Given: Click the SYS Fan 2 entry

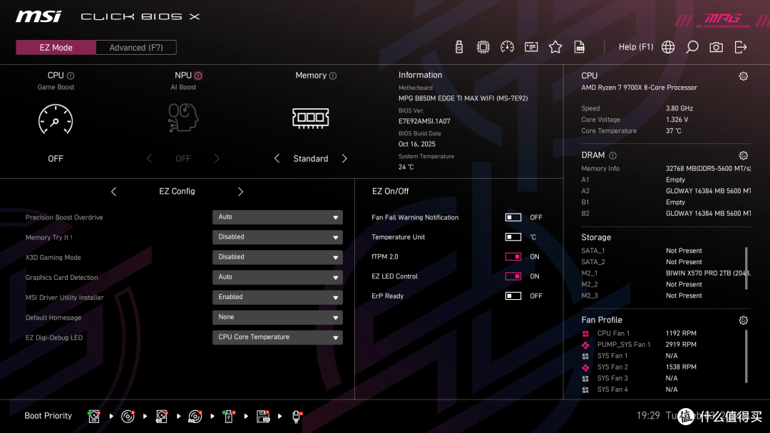Looking at the screenshot, I should (639, 367).
